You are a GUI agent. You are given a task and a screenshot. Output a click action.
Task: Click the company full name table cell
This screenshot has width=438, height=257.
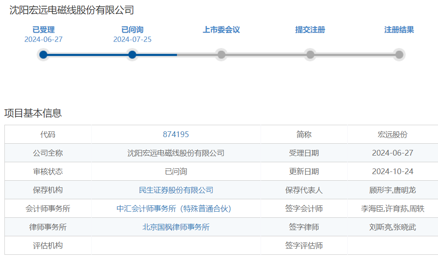coord(176,153)
